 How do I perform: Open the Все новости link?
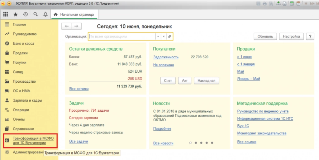pos(163,143)
